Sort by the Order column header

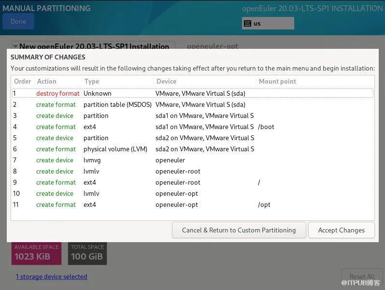pyautogui.click(x=22, y=81)
